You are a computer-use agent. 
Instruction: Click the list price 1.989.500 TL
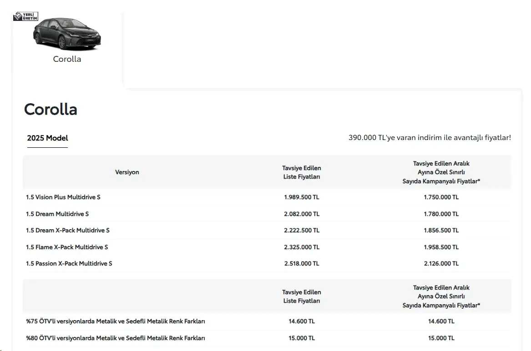click(302, 197)
